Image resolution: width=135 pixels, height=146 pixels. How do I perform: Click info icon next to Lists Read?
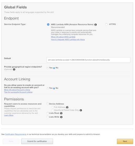click(61, 113)
